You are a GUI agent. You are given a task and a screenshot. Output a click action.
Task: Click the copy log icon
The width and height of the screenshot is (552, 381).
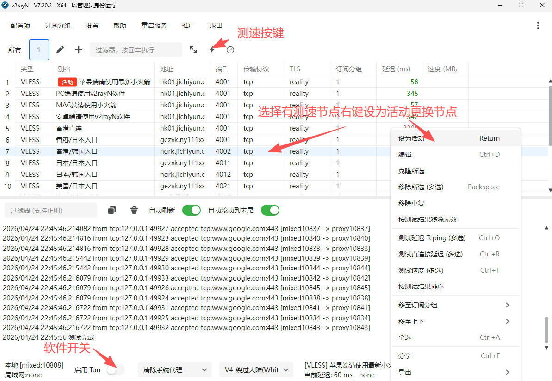(x=112, y=210)
